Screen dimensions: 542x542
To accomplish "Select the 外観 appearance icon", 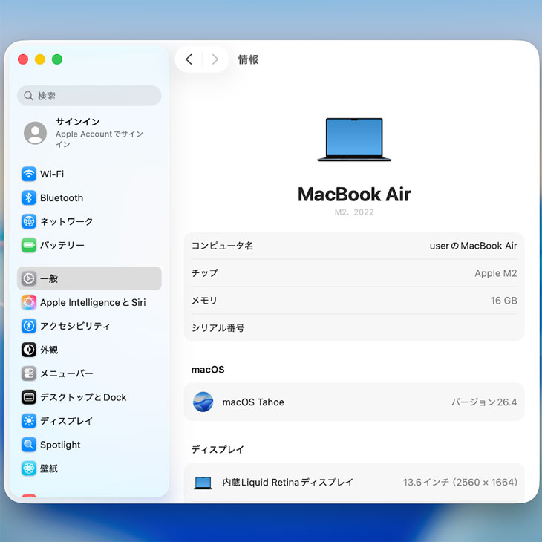I will coord(29,350).
